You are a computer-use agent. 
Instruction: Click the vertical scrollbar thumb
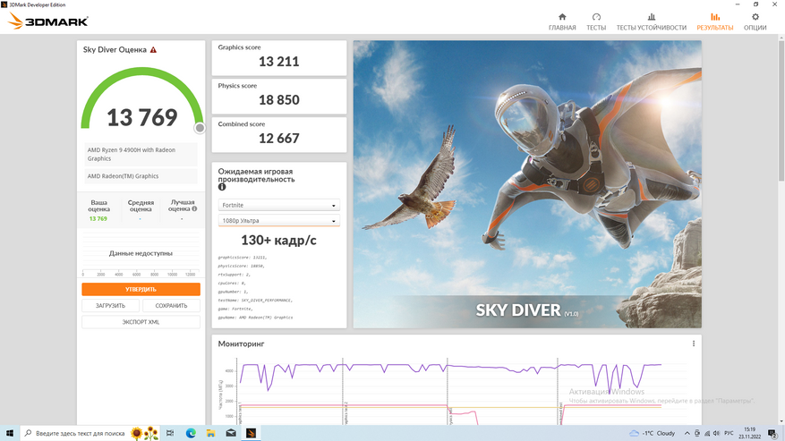pos(781,110)
